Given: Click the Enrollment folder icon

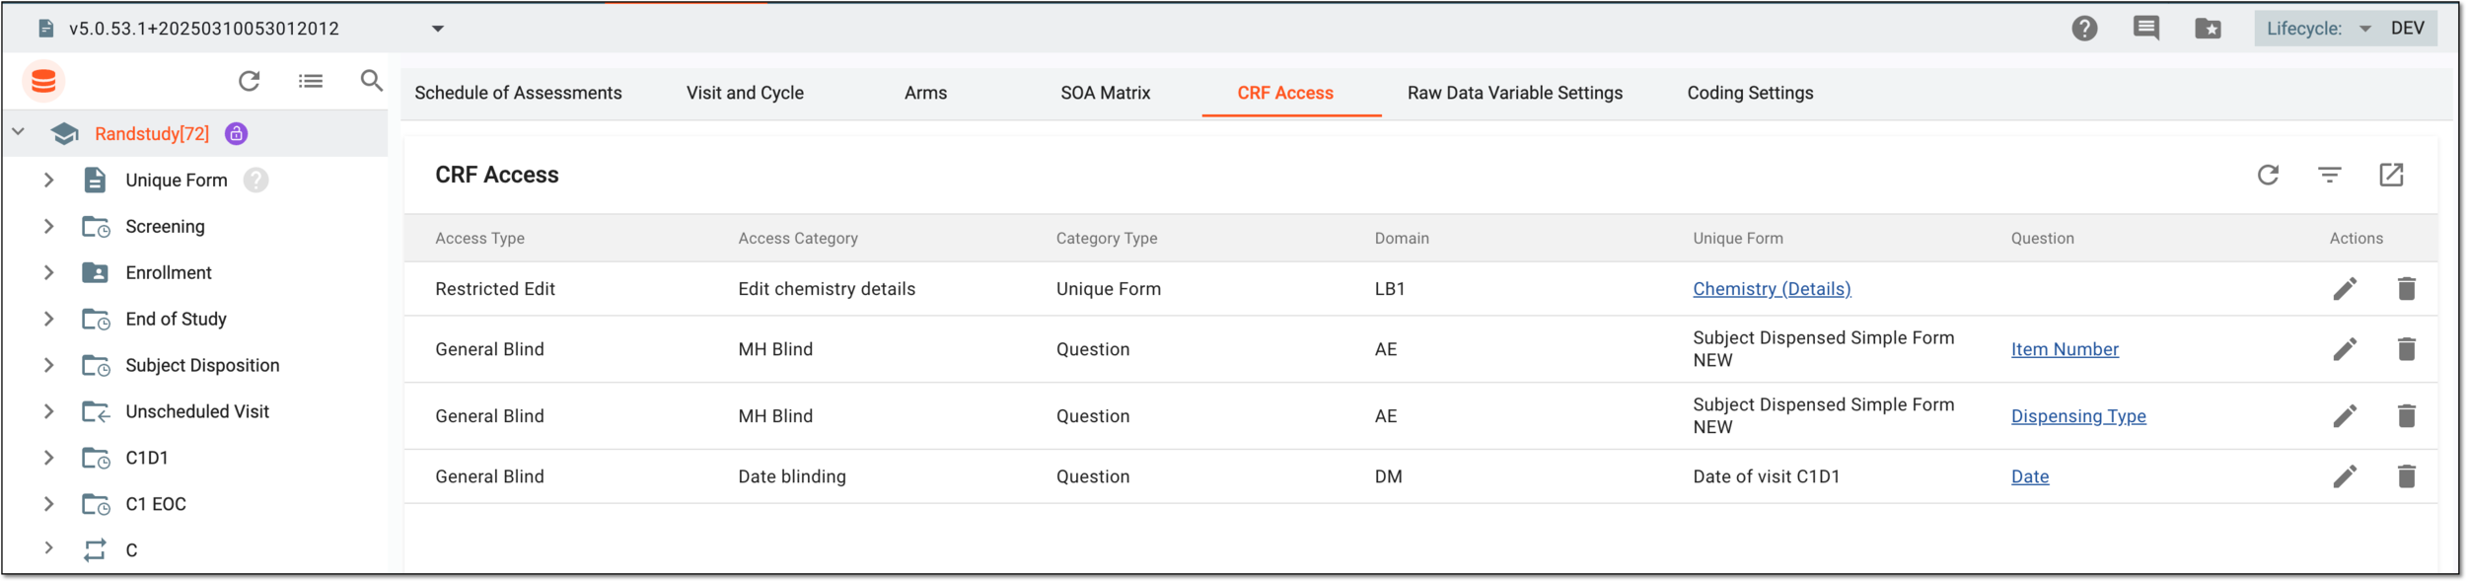Looking at the screenshot, I should 96,273.
